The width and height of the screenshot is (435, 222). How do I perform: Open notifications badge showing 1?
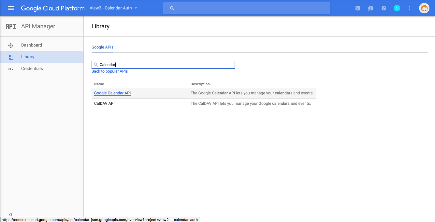[x=397, y=8]
